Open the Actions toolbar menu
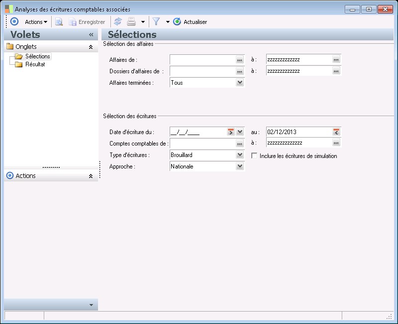The width and height of the screenshot is (398, 324). coord(36,22)
